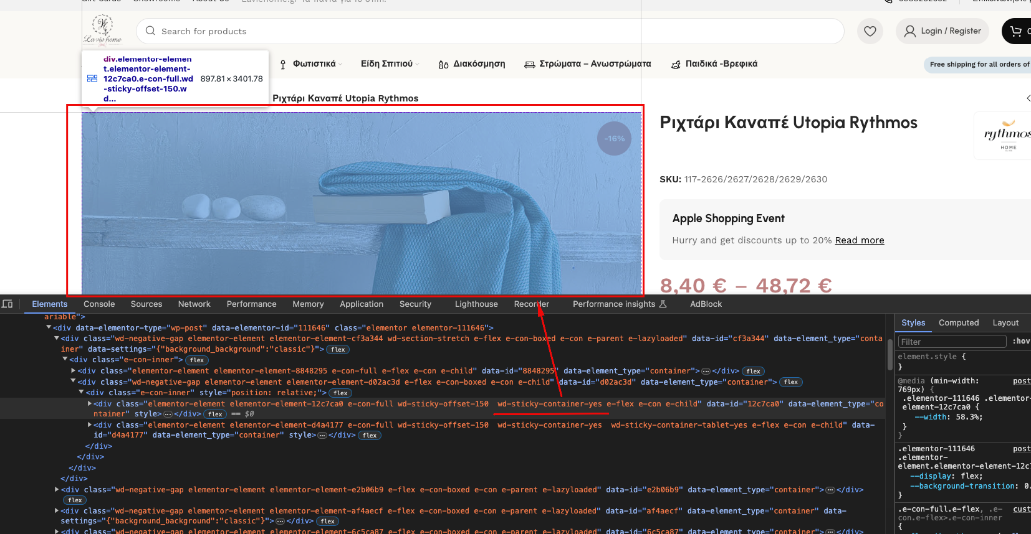Click the toy icon beside Παιδικά -Βρεφικά

point(676,64)
